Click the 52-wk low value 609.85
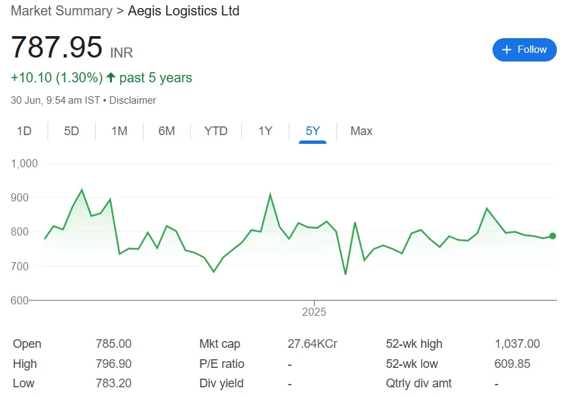The image size is (577, 398). point(512,363)
